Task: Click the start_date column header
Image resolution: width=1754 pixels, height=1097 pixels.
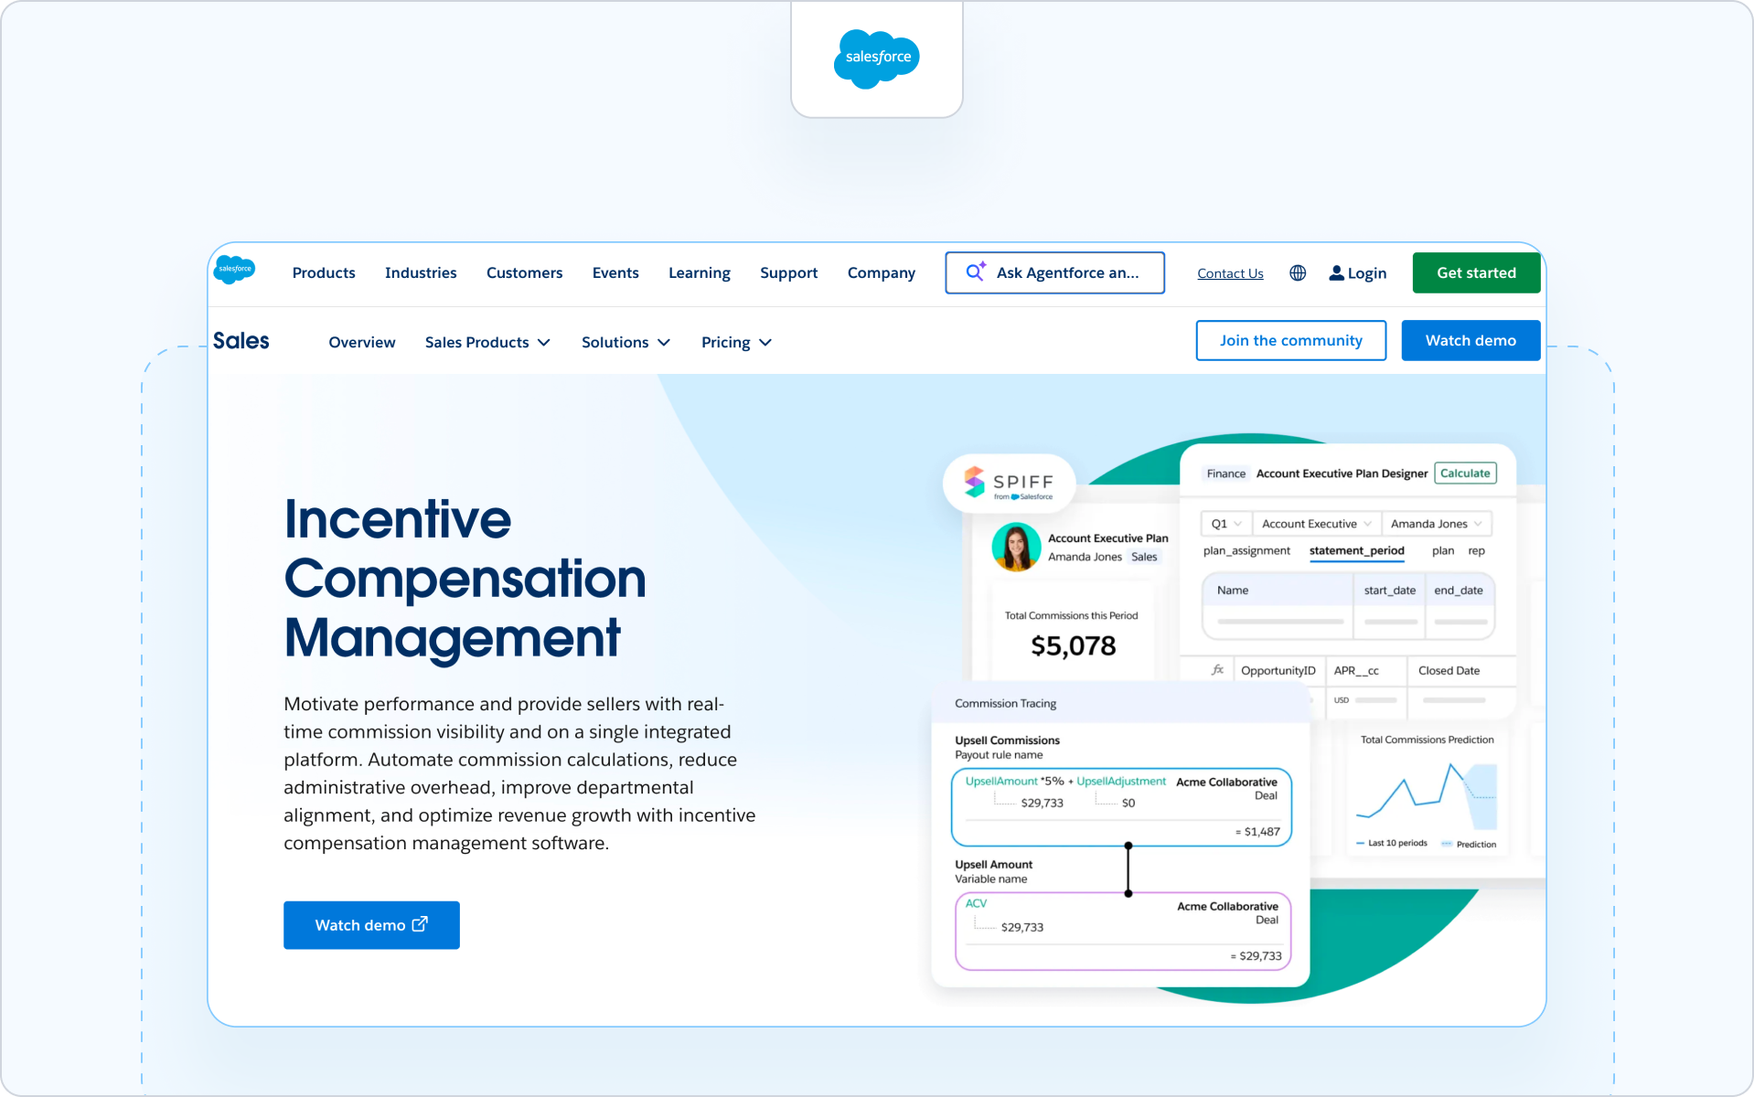Action: [1390, 591]
